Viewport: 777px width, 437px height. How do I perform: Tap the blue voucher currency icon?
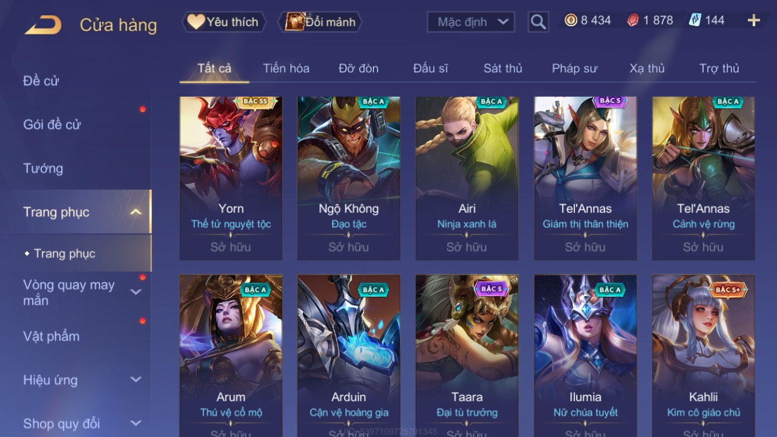click(x=695, y=20)
